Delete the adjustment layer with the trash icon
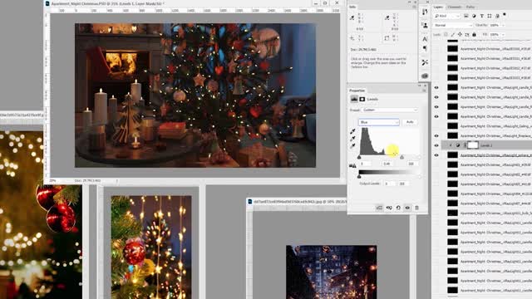Viewport: 532px width, 299px height. (x=416, y=208)
